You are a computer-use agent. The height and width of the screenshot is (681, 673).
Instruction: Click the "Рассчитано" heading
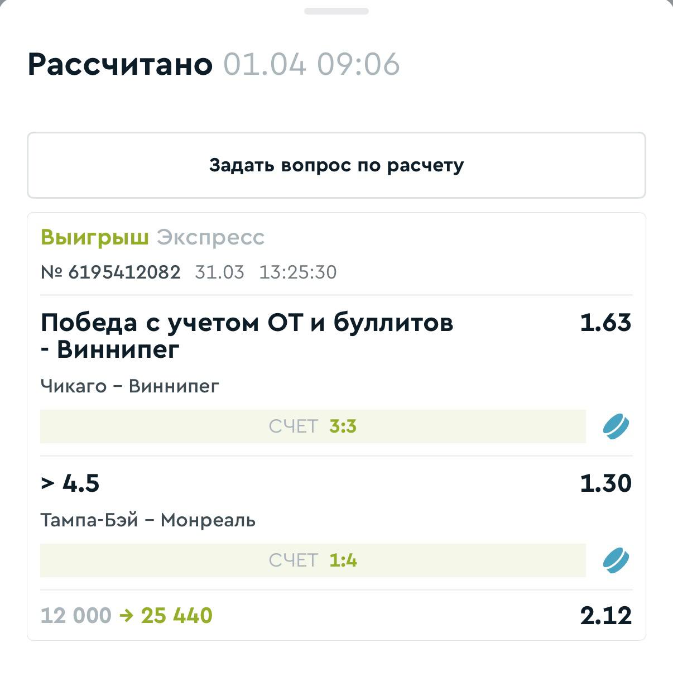pyautogui.click(x=120, y=64)
